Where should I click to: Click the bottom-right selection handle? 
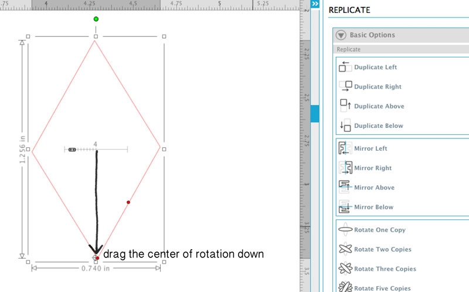pos(164,262)
